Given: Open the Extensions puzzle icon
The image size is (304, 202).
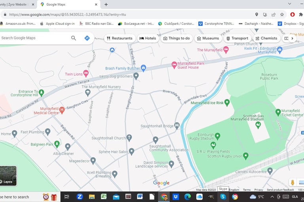Looking at the screenshot, I should [301, 15].
